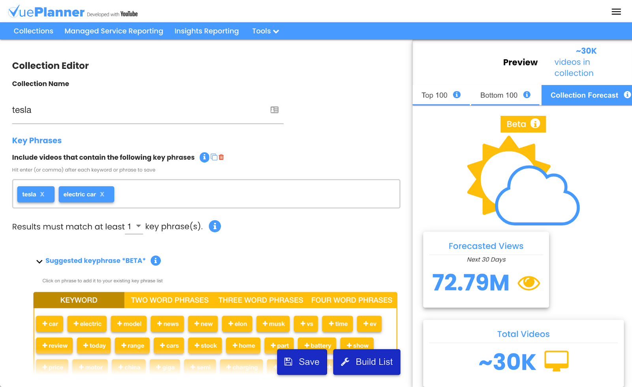
Task: Click the copy key phrases icon
Action: [214, 157]
